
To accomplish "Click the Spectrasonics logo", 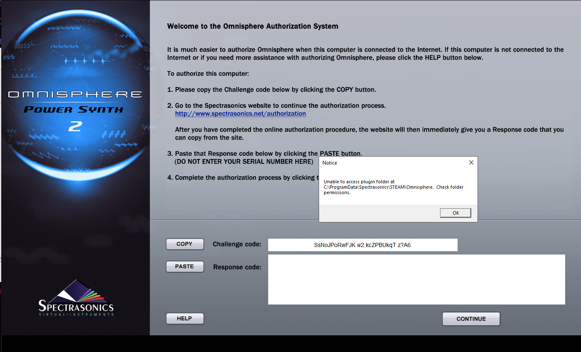I will click(76, 298).
